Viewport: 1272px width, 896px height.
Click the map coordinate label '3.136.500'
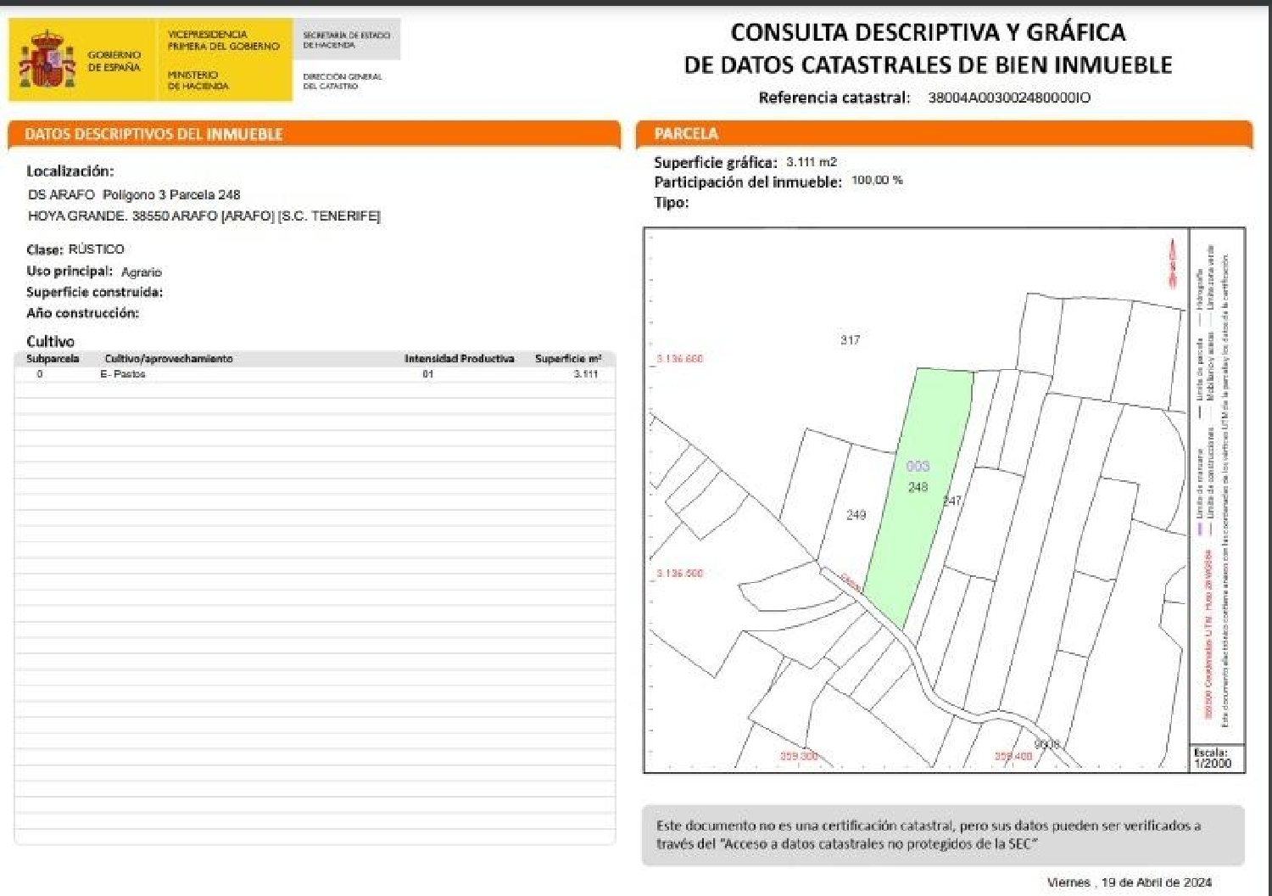pyautogui.click(x=680, y=574)
